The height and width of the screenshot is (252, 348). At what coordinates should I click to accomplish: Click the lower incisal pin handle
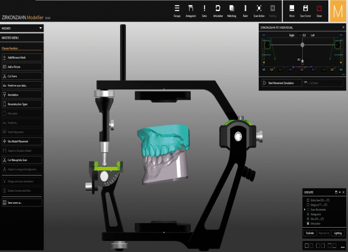(x=302, y=61)
